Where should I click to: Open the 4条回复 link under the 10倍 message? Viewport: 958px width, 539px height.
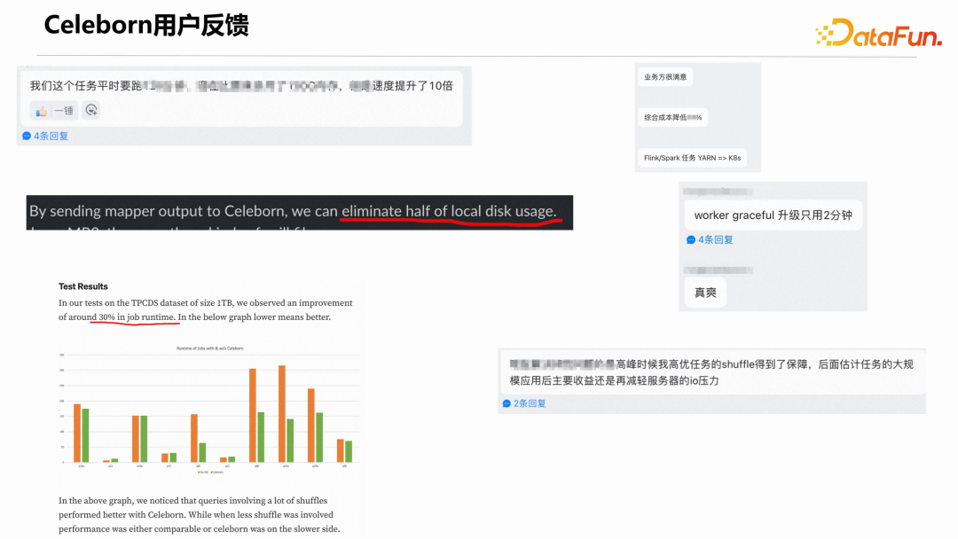click(51, 137)
